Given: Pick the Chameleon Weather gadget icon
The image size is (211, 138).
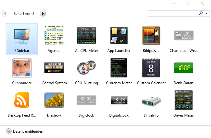Looking at the screenshot, I should click(x=184, y=35).
